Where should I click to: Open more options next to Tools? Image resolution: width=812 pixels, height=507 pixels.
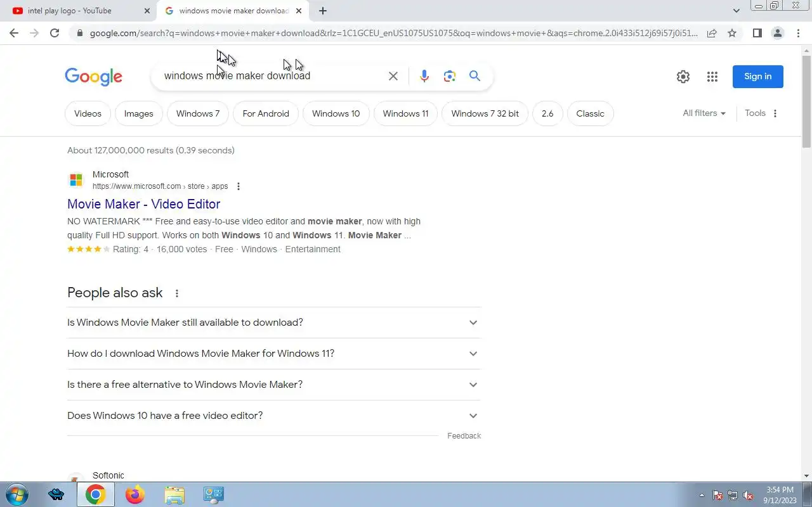(x=775, y=113)
